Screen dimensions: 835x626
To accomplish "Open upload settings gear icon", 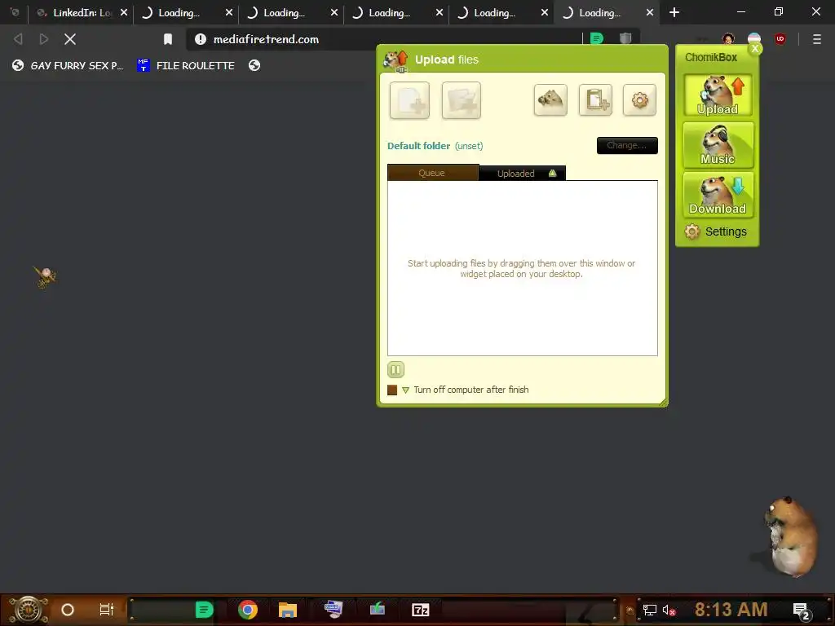I will click(x=639, y=99).
